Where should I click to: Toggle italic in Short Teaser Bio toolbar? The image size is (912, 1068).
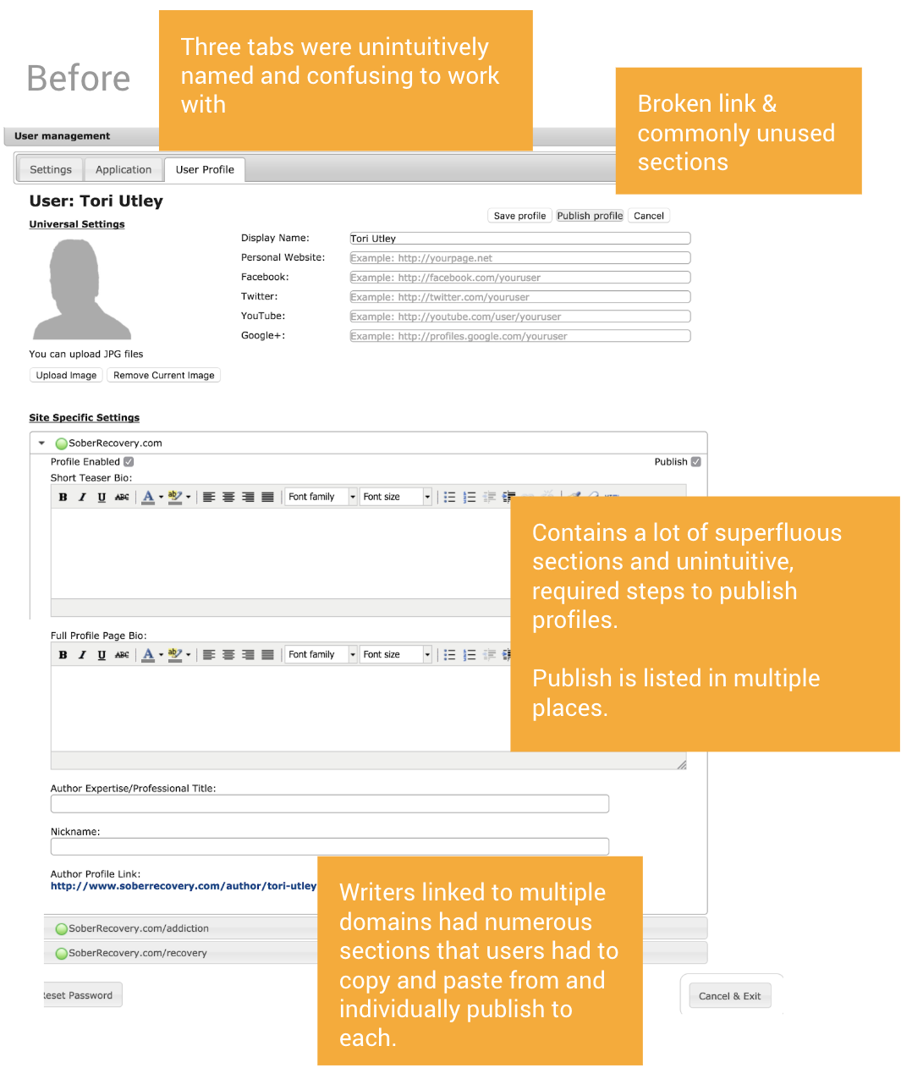pos(82,498)
